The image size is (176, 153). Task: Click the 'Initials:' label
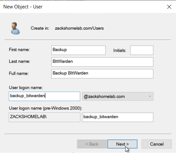coord(120,50)
